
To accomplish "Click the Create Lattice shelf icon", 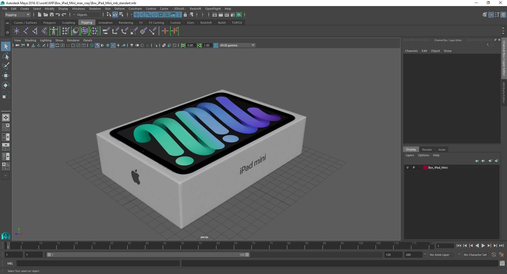I will click(84, 31).
